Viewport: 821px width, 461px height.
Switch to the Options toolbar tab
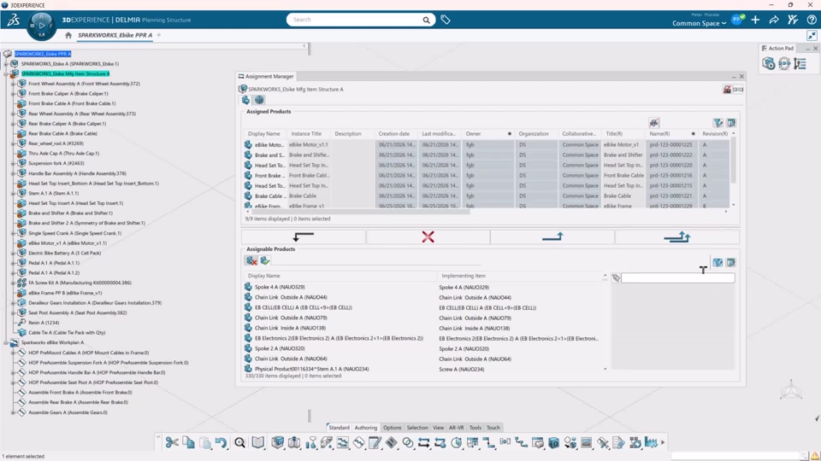click(392, 428)
